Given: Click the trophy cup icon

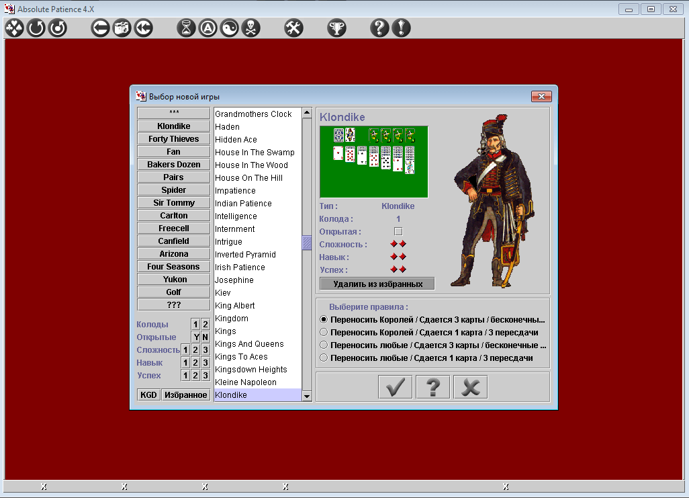Looking at the screenshot, I should 336,28.
